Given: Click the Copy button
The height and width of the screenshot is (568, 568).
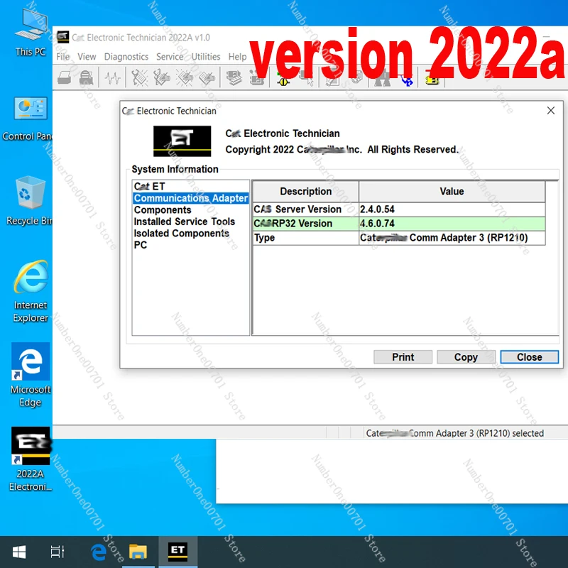Looking at the screenshot, I should (x=466, y=357).
